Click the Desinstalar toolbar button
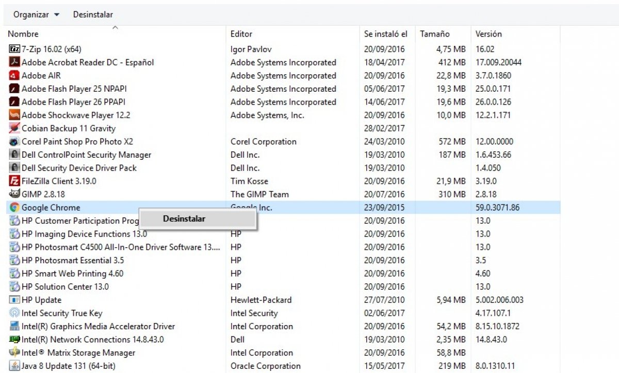Screen dimensions: 619x373 tap(93, 14)
